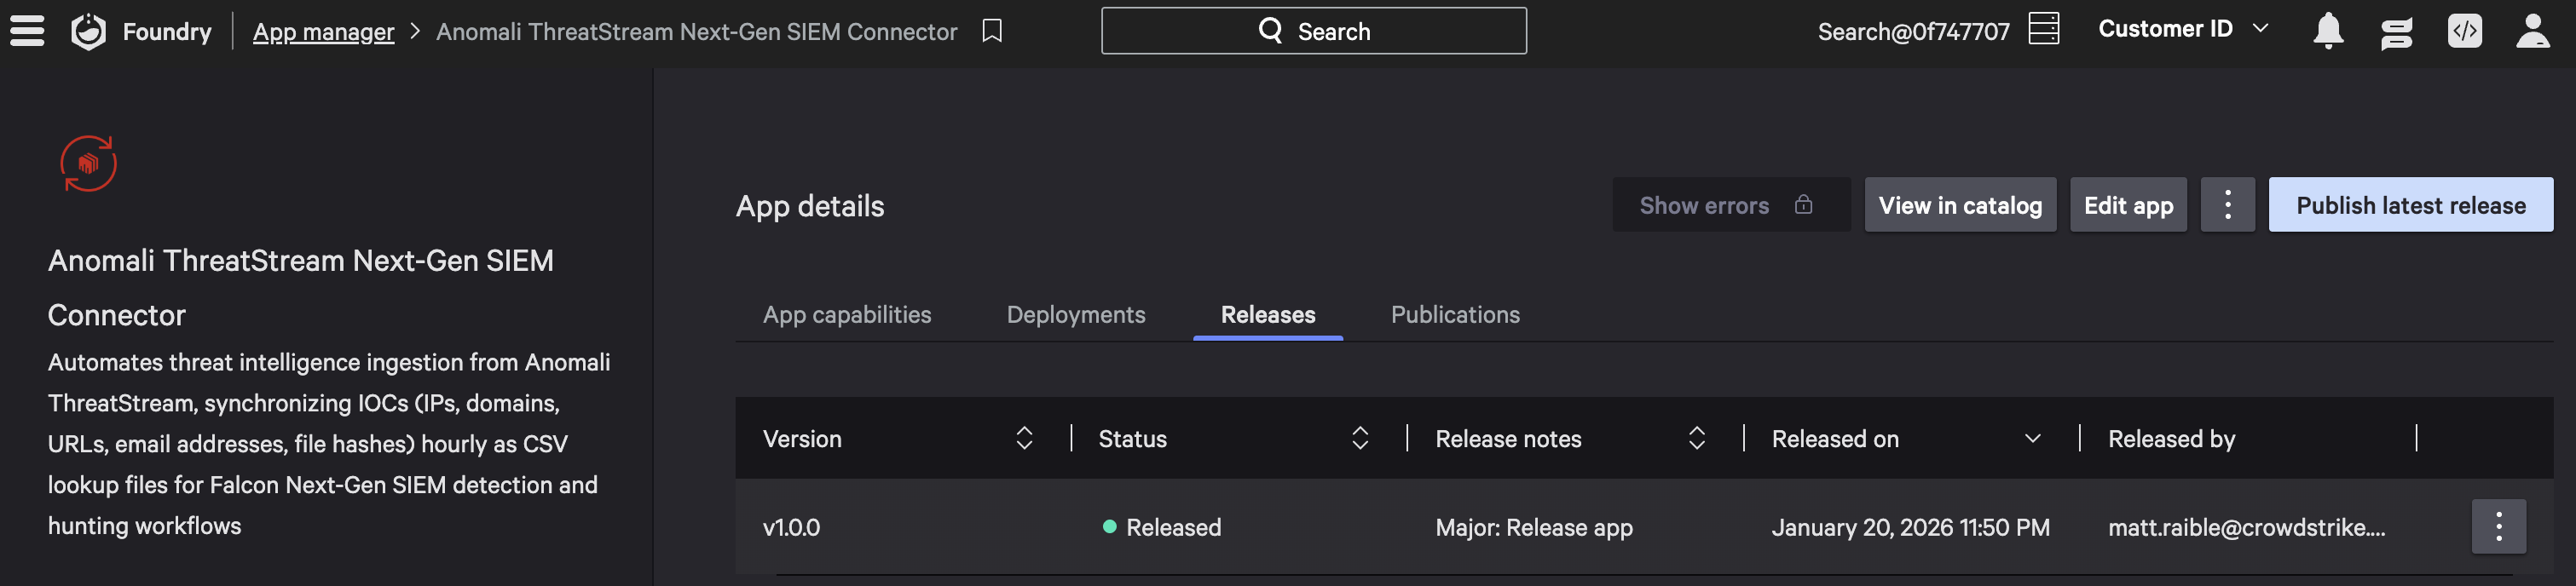Click breadcrumb text Anomali ThreatStream Next-Gen SIEM Connector
2576x586 pixels.
[696, 32]
